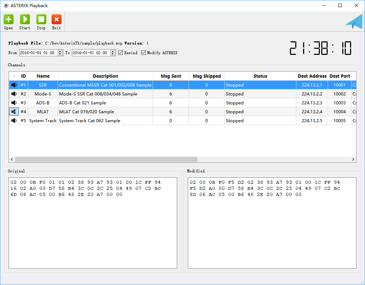This screenshot has width=365, height=285.
Task: Sort by the Status column header
Action: pyautogui.click(x=260, y=76)
